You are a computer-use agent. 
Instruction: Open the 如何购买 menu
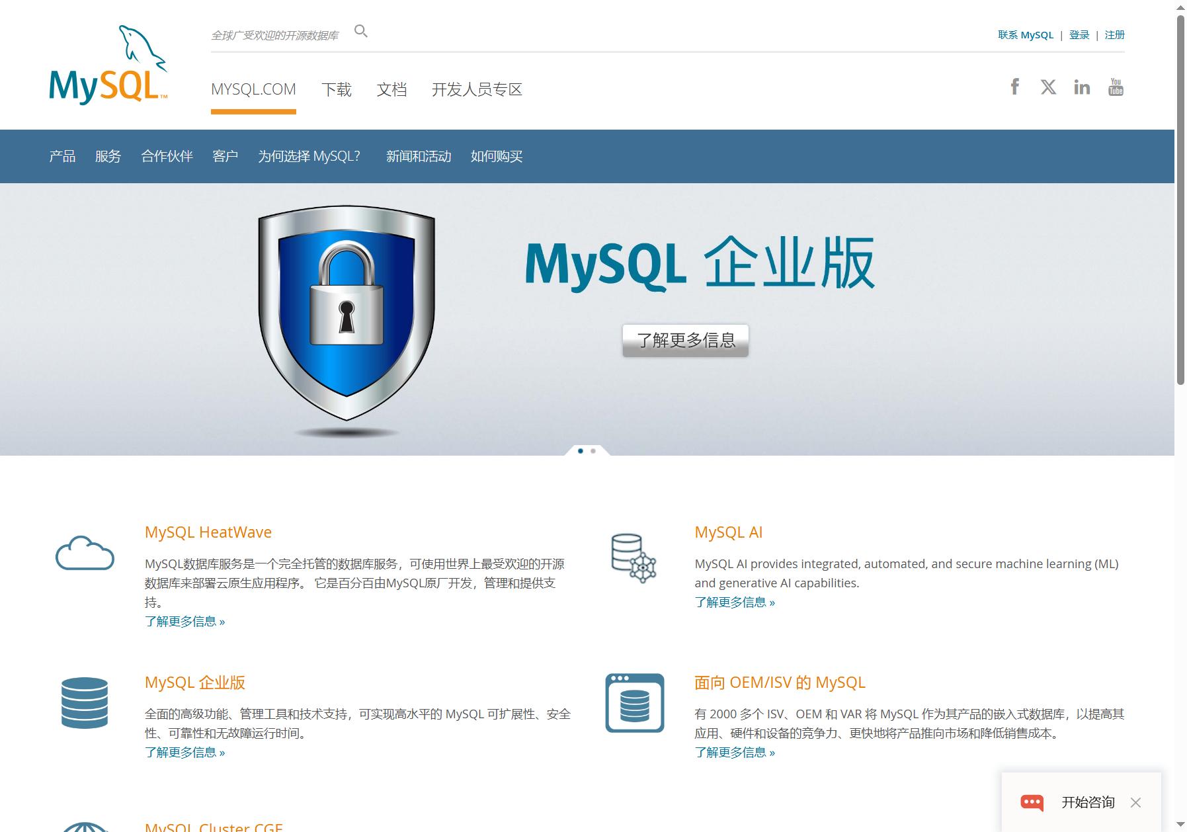click(497, 156)
